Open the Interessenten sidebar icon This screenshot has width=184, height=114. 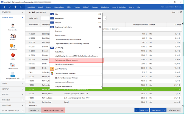click(13, 27)
